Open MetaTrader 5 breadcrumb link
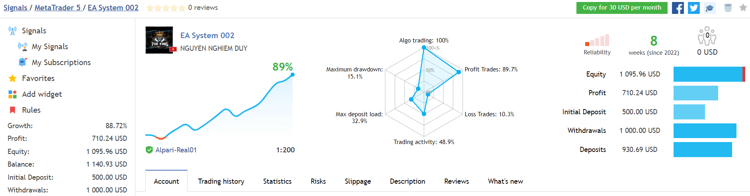 [57, 8]
